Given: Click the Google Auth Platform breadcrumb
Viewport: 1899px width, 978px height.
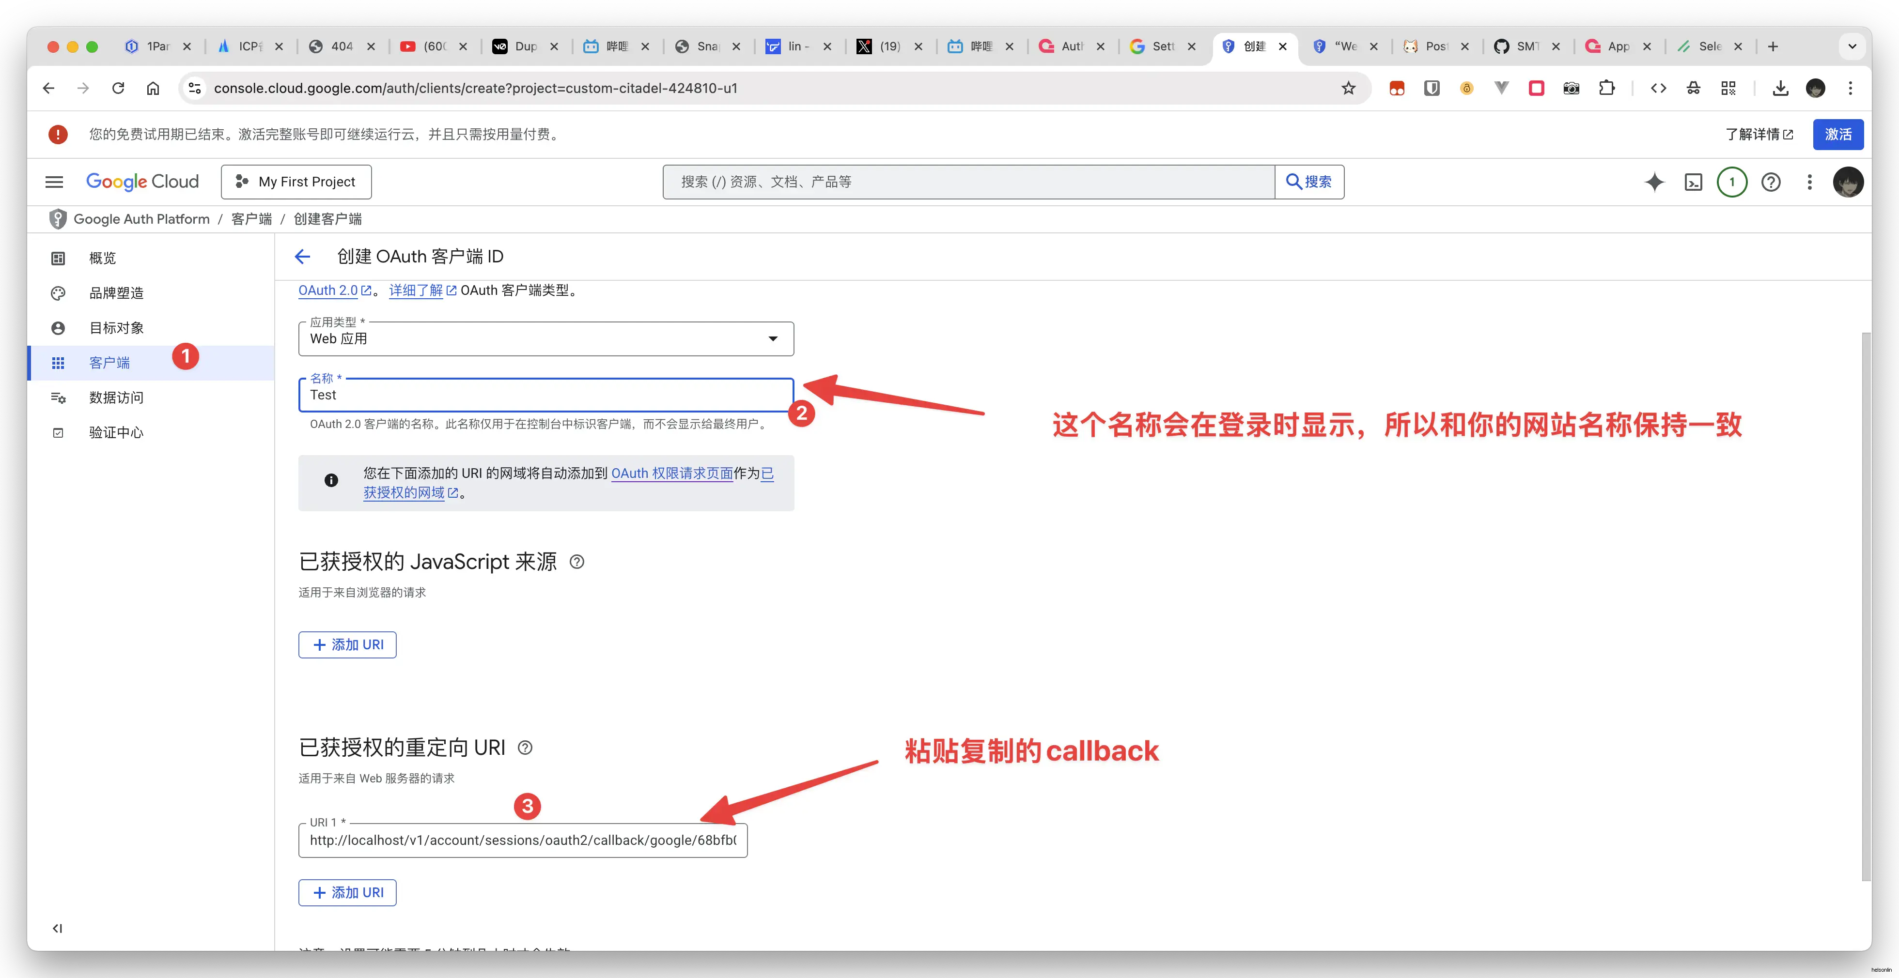Looking at the screenshot, I should tap(141, 219).
